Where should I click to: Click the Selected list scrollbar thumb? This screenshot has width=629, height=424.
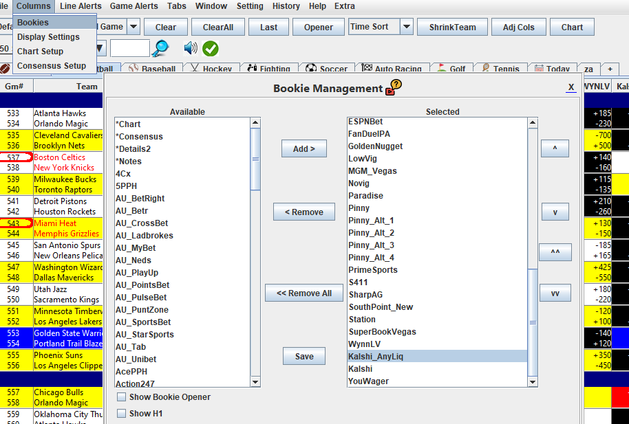coord(533,322)
